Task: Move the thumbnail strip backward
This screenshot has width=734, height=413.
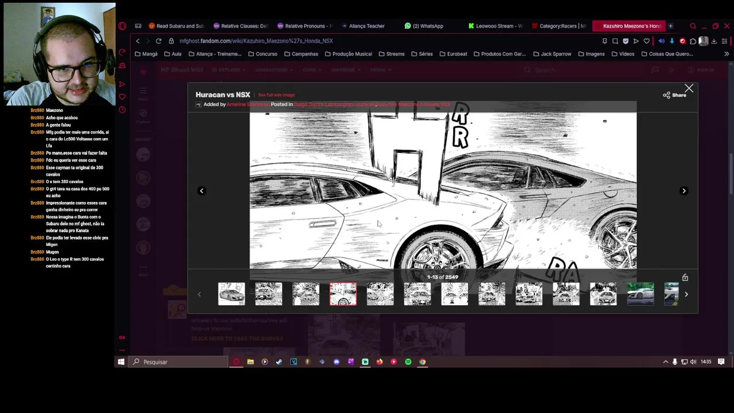Action: [199, 294]
